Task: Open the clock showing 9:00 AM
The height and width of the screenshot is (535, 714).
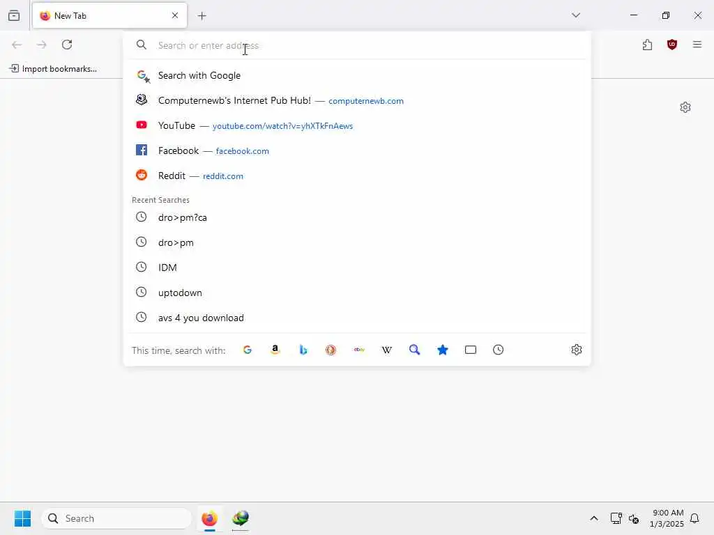Action: (667, 518)
